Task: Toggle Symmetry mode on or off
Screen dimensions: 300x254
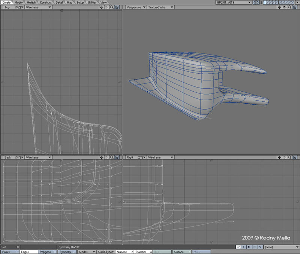Action: click(67, 252)
